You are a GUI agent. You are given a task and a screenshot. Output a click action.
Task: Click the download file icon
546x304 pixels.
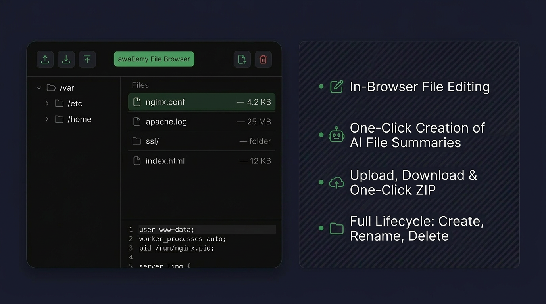66,59
